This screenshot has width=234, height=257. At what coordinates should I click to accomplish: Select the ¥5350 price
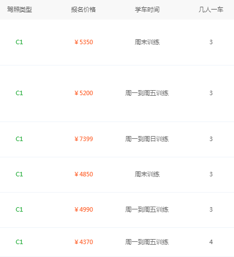83,42
